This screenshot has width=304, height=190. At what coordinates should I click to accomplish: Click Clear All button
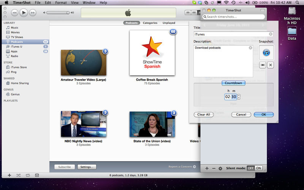204,115
